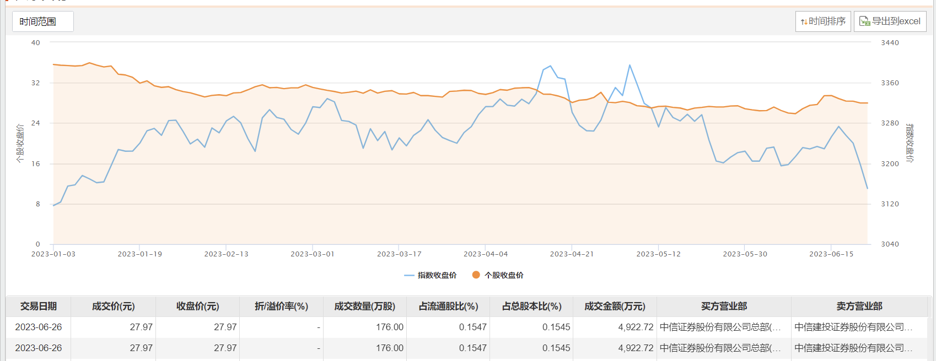Click first row 成交金额 value 4,922.72

coord(636,327)
